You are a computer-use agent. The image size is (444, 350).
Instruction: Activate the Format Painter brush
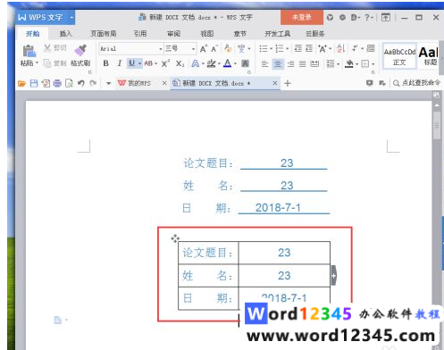[80, 50]
